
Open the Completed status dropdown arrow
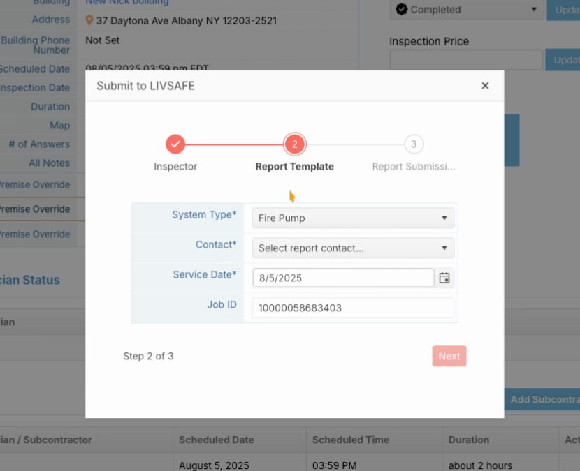tap(534, 9)
